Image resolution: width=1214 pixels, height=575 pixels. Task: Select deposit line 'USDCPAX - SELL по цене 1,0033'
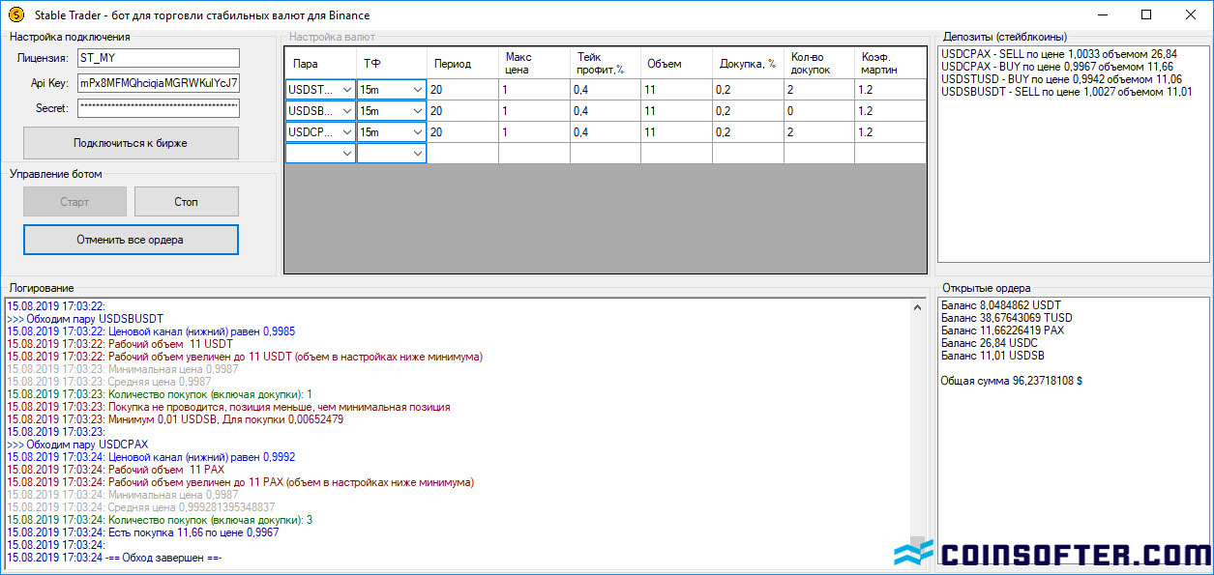click(x=1061, y=54)
